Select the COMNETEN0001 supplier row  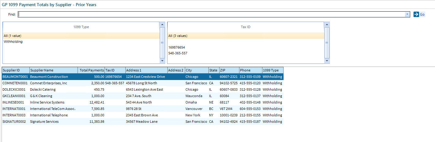[x=143, y=83]
